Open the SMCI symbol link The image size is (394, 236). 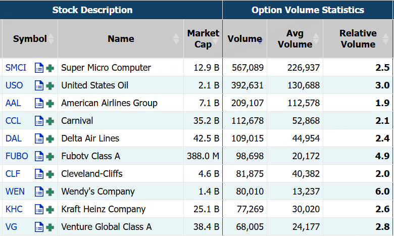[15, 68]
